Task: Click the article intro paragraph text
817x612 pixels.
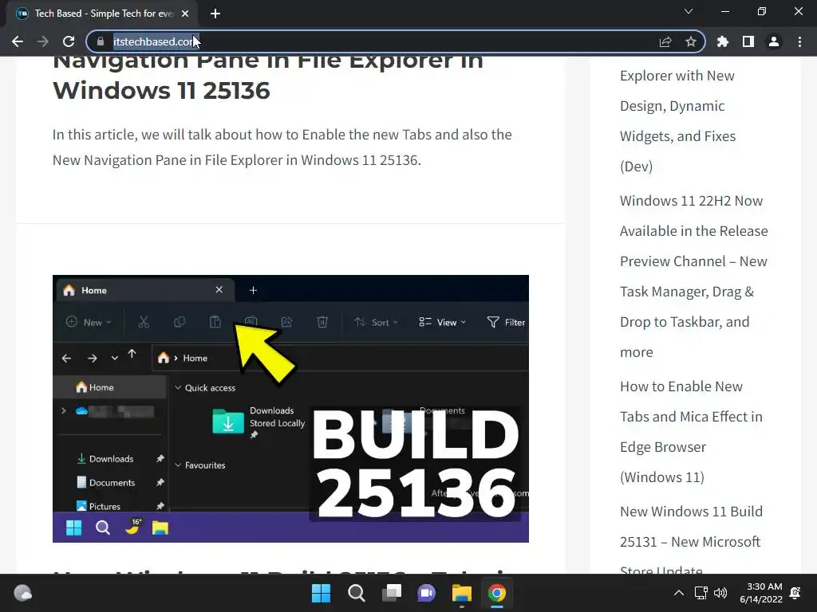Action: click(x=282, y=147)
